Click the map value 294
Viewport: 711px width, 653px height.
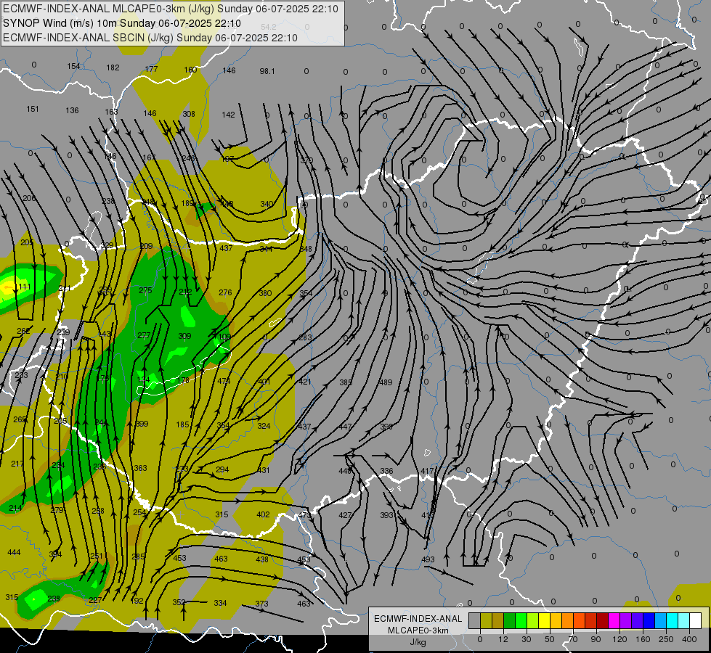point(222,470)
